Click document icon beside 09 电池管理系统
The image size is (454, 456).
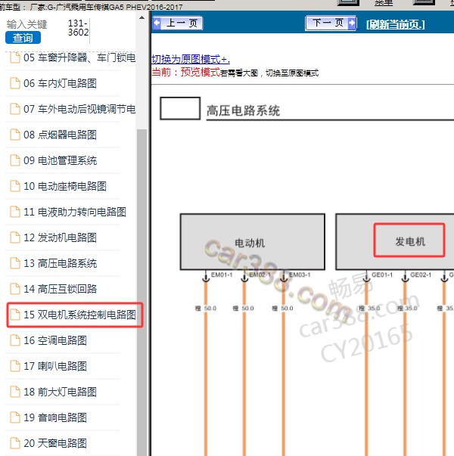coord(15,160)
